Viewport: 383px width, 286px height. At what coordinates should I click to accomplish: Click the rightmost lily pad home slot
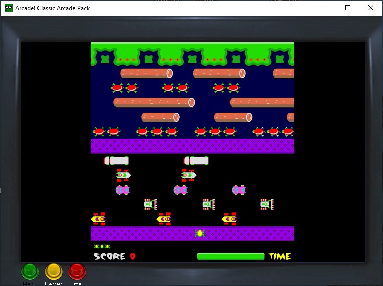coord(280,59)
